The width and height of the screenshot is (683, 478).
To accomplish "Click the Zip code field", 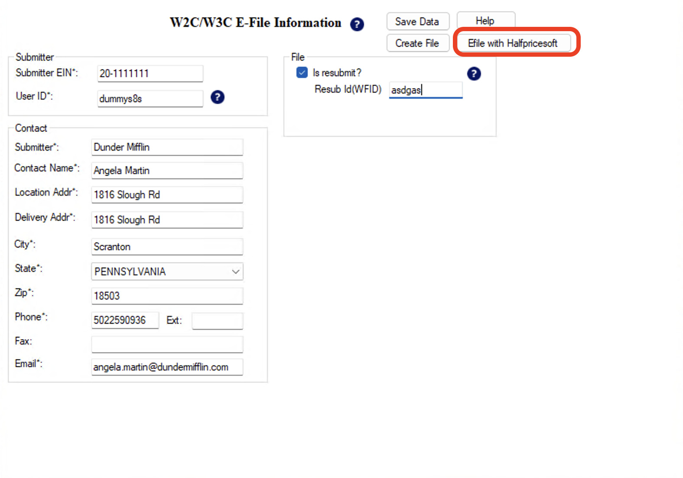I will 167,296.
